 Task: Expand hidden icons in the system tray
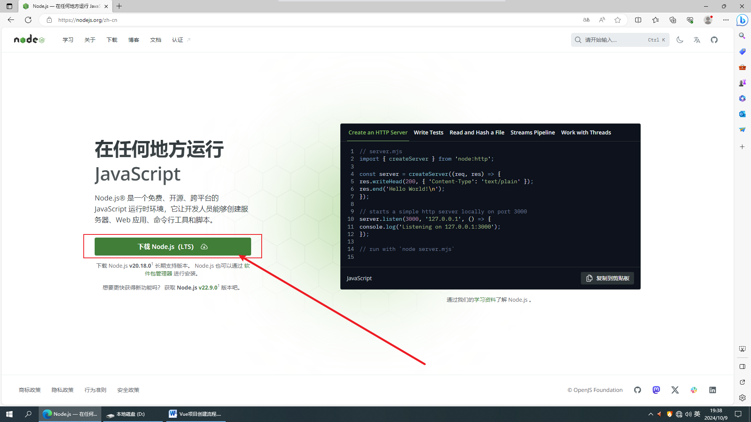click(650, 414)
